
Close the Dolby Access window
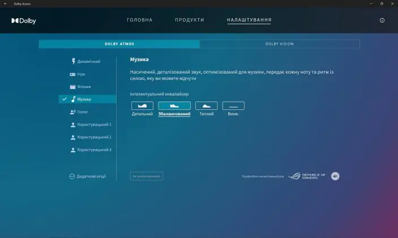click(x=392, y=4)
